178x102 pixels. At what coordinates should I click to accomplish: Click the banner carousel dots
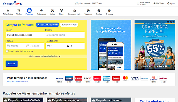click(x=170, y=22)
